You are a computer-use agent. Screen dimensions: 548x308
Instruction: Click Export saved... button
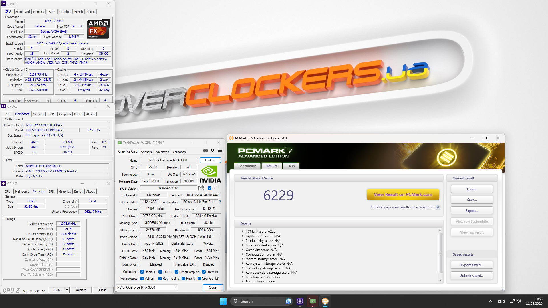point(472,265)
